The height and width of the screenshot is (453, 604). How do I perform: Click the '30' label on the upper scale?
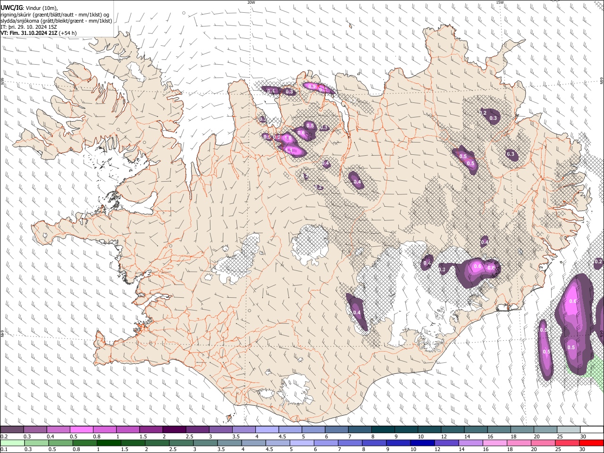click(583, 436)
